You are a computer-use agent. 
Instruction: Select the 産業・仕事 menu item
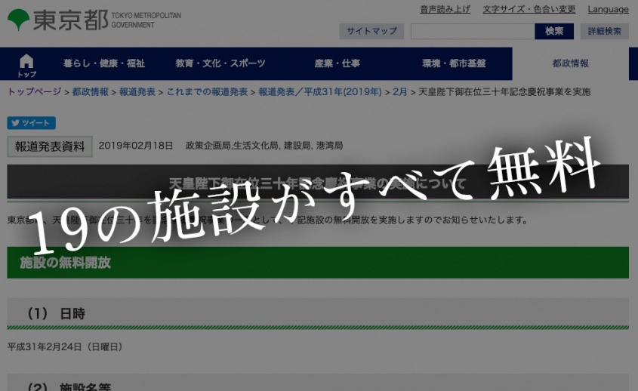tap(337, 63)
